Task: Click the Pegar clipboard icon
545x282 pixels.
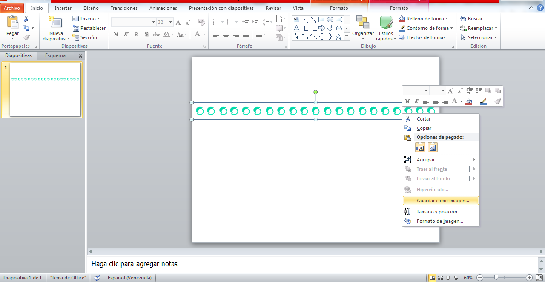Action: pyautogui.click(x=13, y=23)
